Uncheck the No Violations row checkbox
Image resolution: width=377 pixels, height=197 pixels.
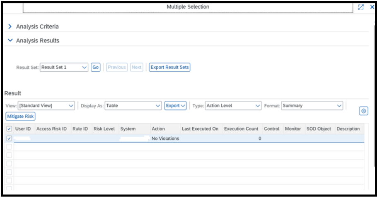click(9, 139)
